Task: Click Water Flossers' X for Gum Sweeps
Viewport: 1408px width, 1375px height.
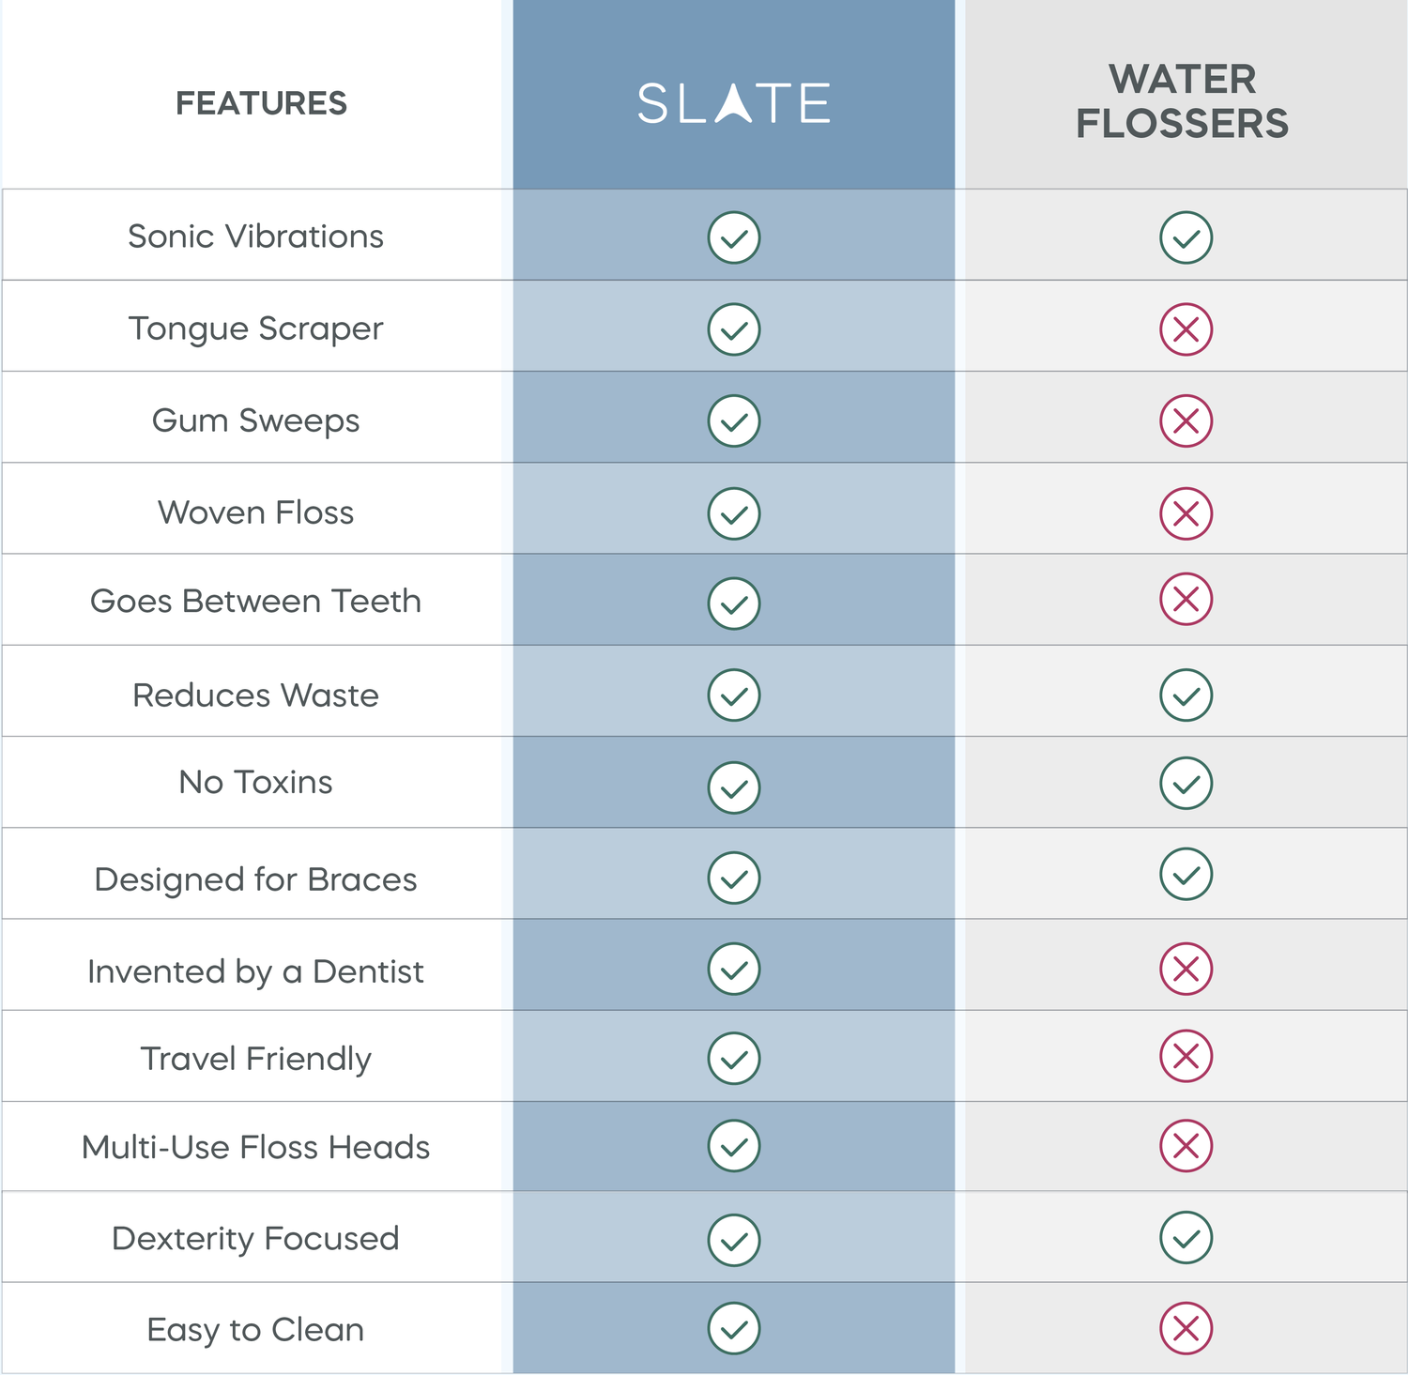Action: coord(1186,420)
